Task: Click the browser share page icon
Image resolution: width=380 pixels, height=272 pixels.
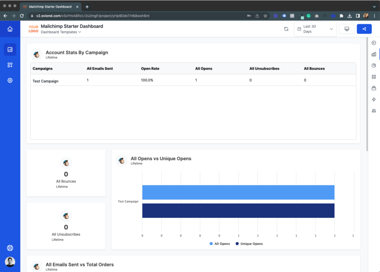Action: [x=257, y=16]
